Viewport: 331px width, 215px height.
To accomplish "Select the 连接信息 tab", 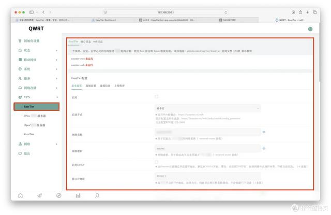I will click(x=105, y=86).
